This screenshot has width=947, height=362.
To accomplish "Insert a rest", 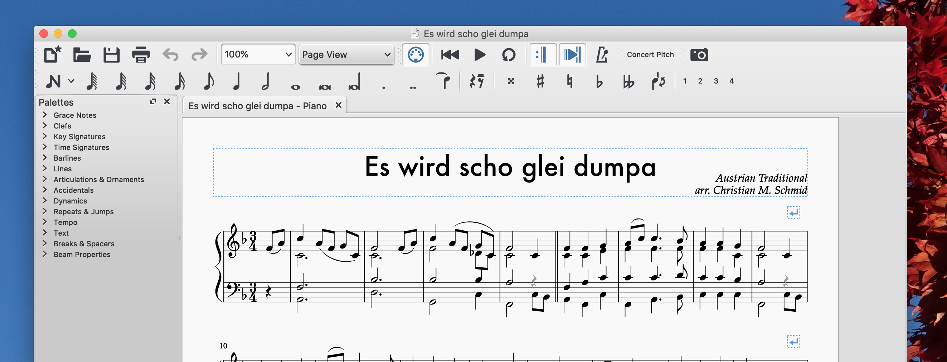I will [x=477, y=81].
